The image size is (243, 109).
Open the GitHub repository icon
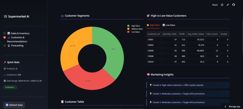[x=234, y=5]
